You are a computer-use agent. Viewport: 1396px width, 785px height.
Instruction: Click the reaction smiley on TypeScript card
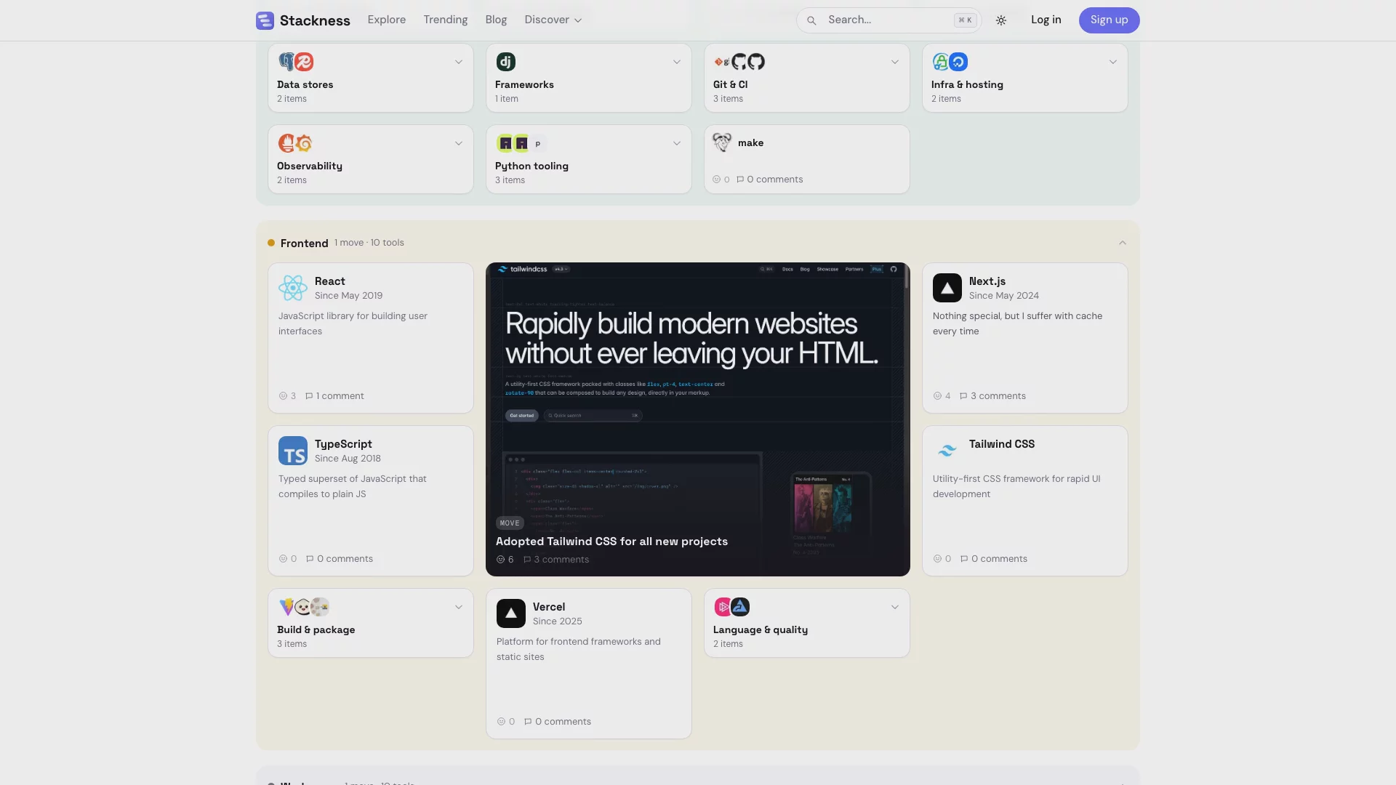click(283, 559)
